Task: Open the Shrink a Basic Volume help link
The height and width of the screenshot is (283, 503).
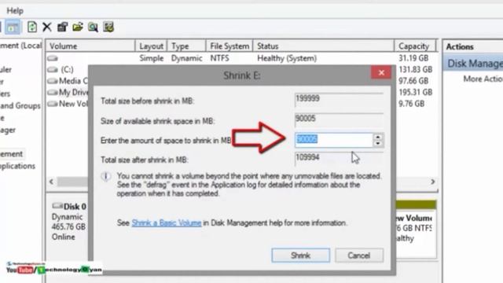Action: click(167, 222)
